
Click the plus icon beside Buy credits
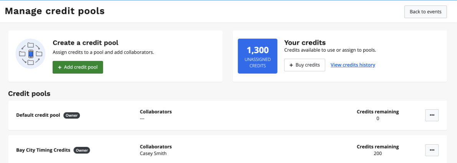[x=291, y=65]
